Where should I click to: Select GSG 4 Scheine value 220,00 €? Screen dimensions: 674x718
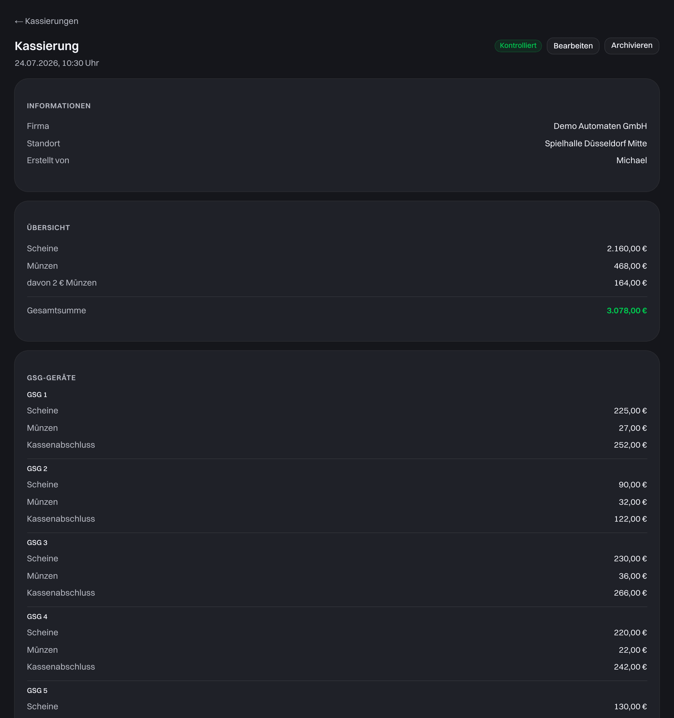pyautogui.click(x=630, y=633)
